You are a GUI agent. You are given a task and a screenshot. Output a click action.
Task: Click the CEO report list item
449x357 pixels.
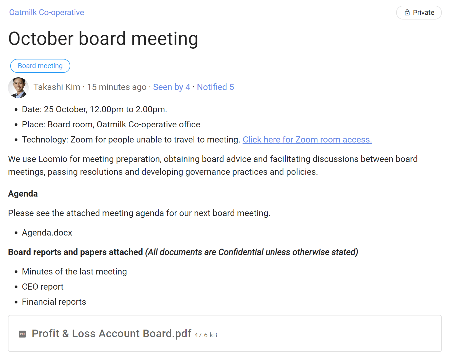tap(43, 287)
